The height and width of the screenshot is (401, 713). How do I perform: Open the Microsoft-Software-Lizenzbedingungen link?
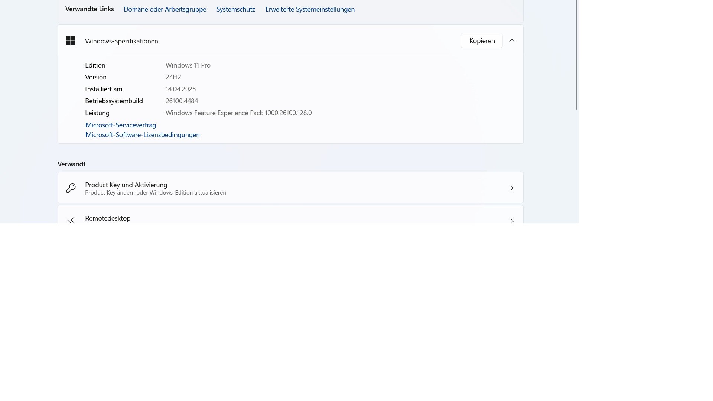pos(143,135)
